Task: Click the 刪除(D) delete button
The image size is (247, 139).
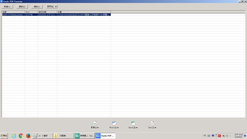Action: tap(22, 7)
